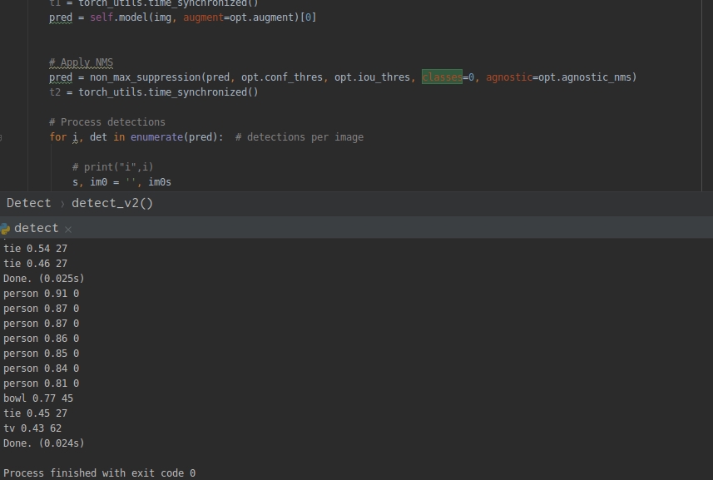Click the 'bowl 0.77 45' output line
This screenshot has height=480, width=713.
click(38, 398)
